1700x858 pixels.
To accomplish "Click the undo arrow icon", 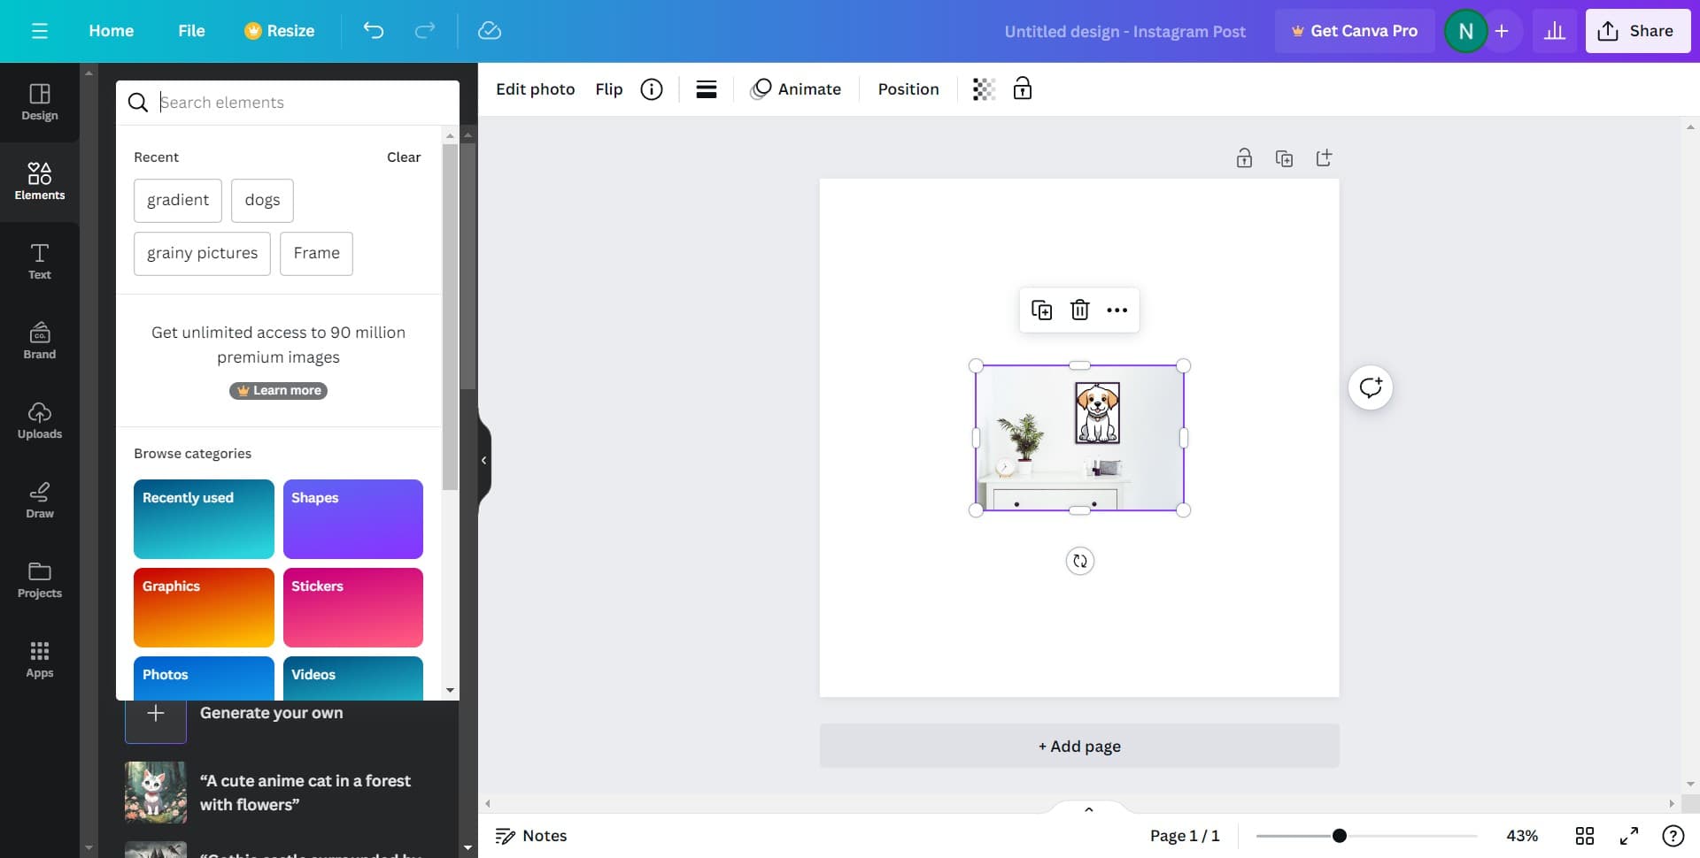I will tap(373, 31).
